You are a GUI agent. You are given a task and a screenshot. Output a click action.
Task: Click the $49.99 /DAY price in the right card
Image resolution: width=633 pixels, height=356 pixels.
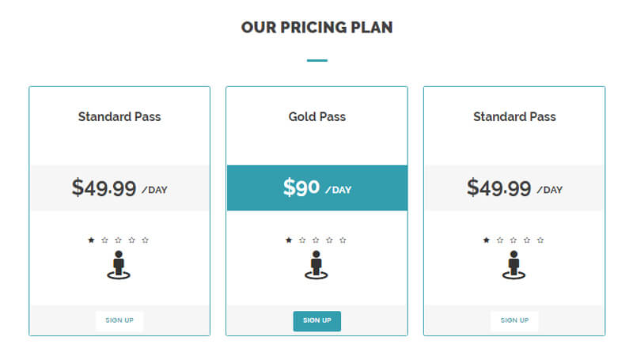click(x=514, y=188)
